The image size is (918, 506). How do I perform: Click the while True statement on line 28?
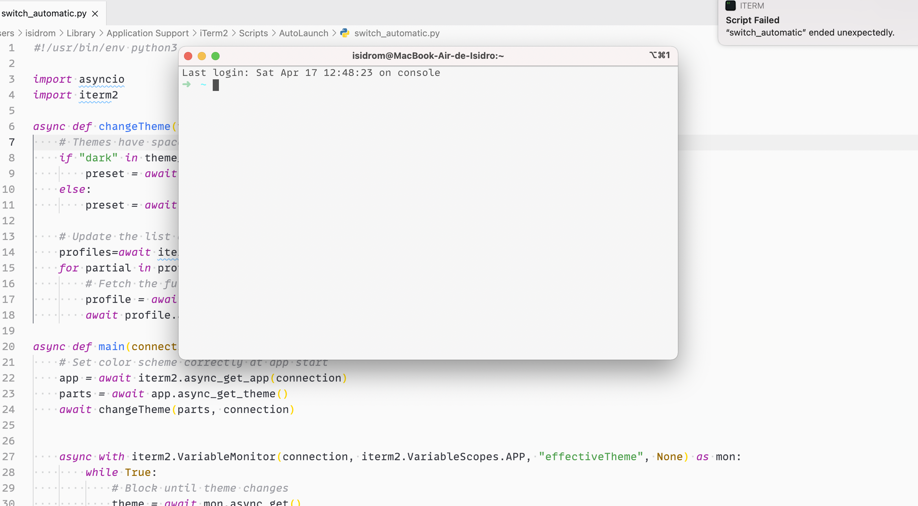[x=121, y=472]
